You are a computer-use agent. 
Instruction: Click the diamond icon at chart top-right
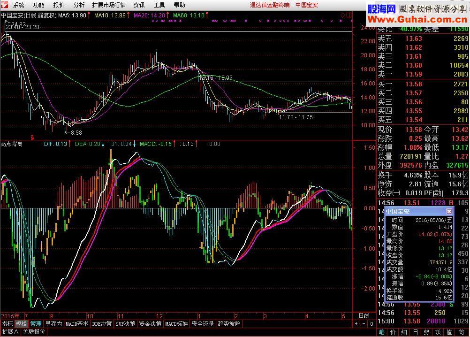(x=343, y=15)
